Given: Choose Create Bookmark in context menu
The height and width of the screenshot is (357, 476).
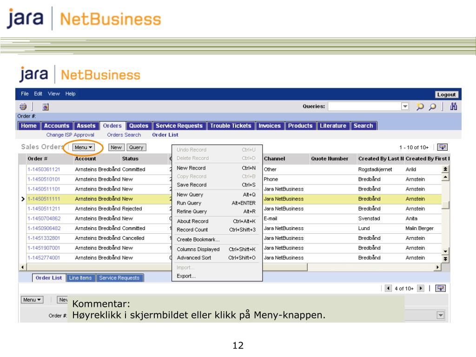Looking at the screenshot, I should point(216,239).
